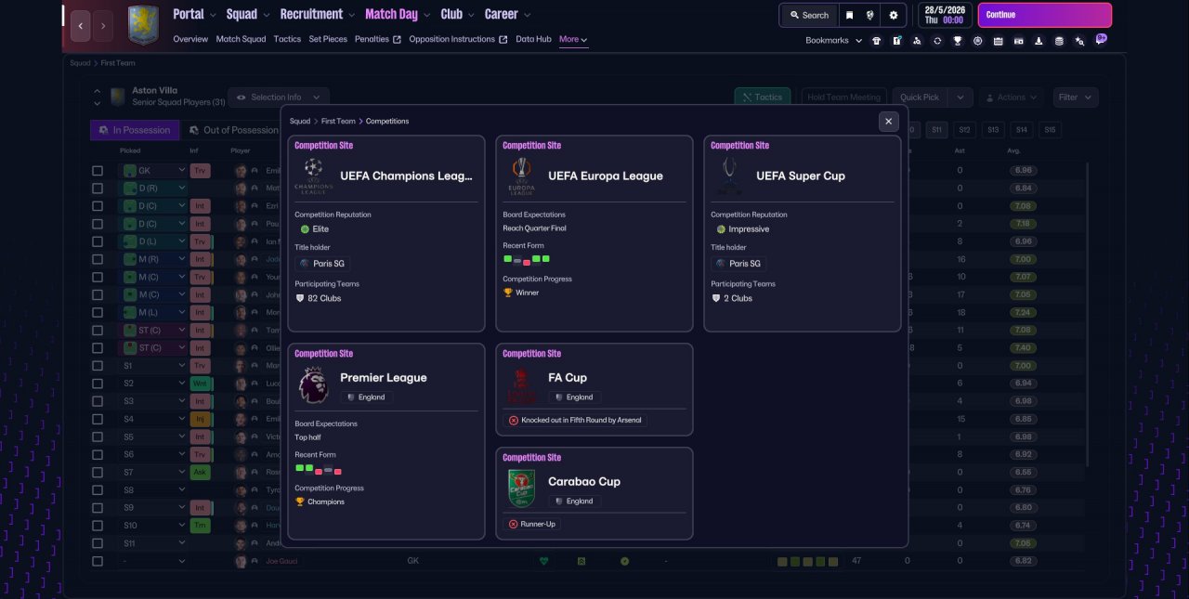This screenshot has height=599, width=1189.
Task: Tick the checkbox for the M (L) row
Action: (98, 313)
